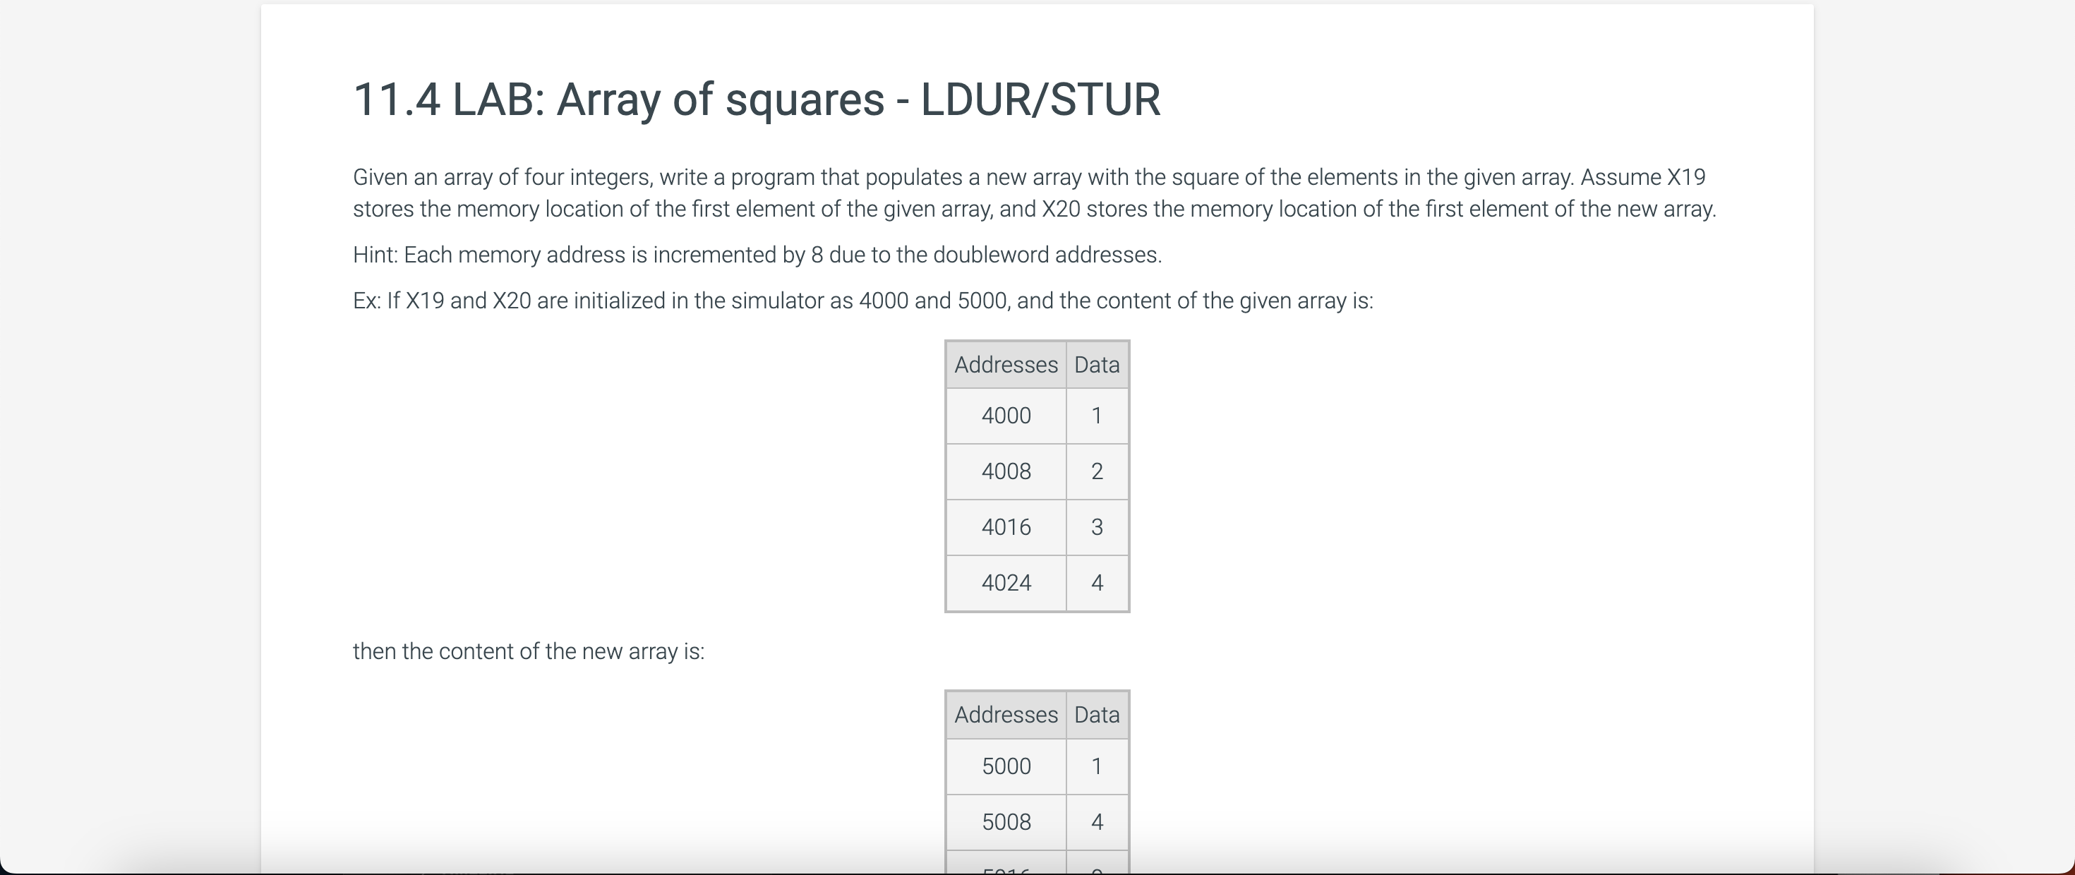Click the text then the content of the new array
2075x875 pixels.
529,652
